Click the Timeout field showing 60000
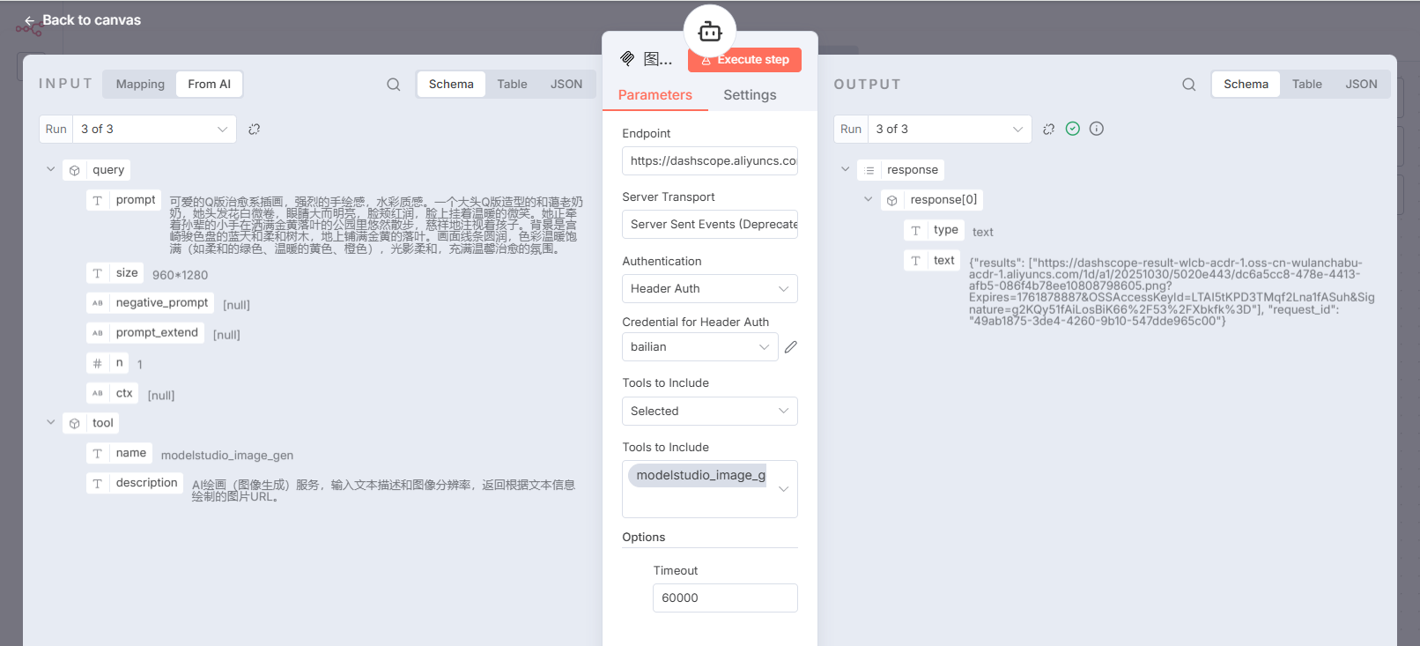The image size is (1420, 646). [x=725, y=598]
